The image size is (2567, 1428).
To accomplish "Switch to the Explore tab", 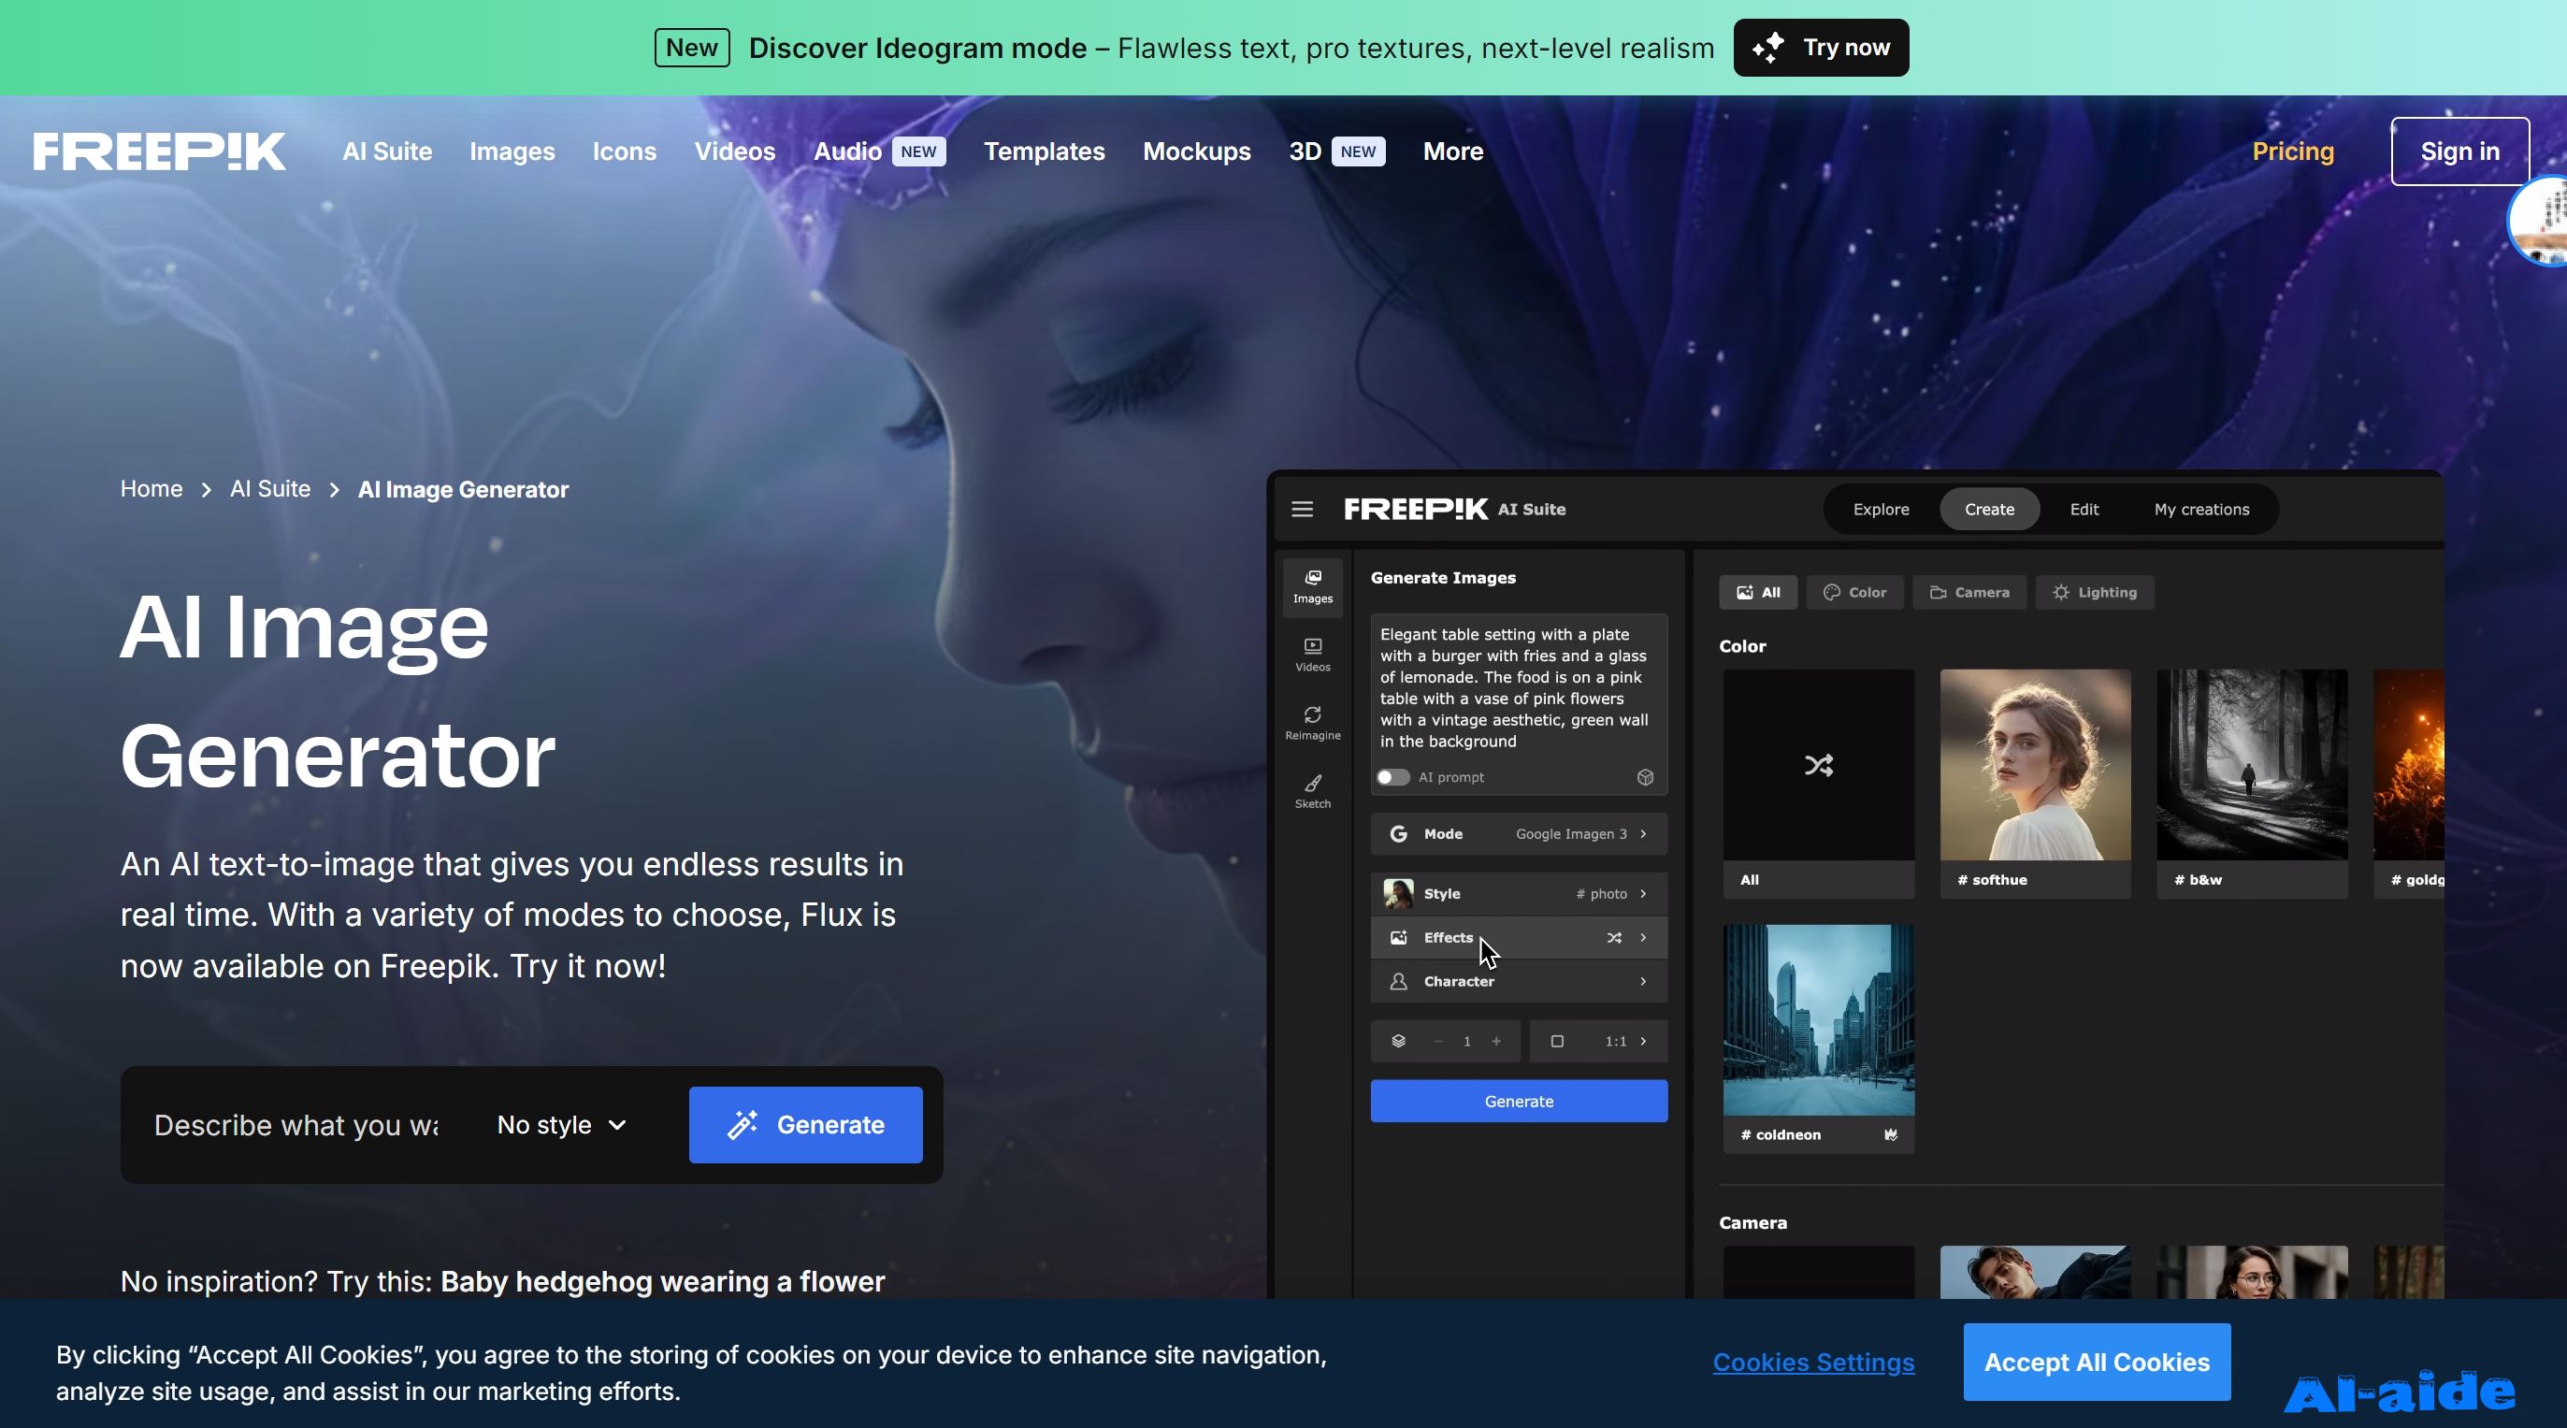I will (1881, 510).
